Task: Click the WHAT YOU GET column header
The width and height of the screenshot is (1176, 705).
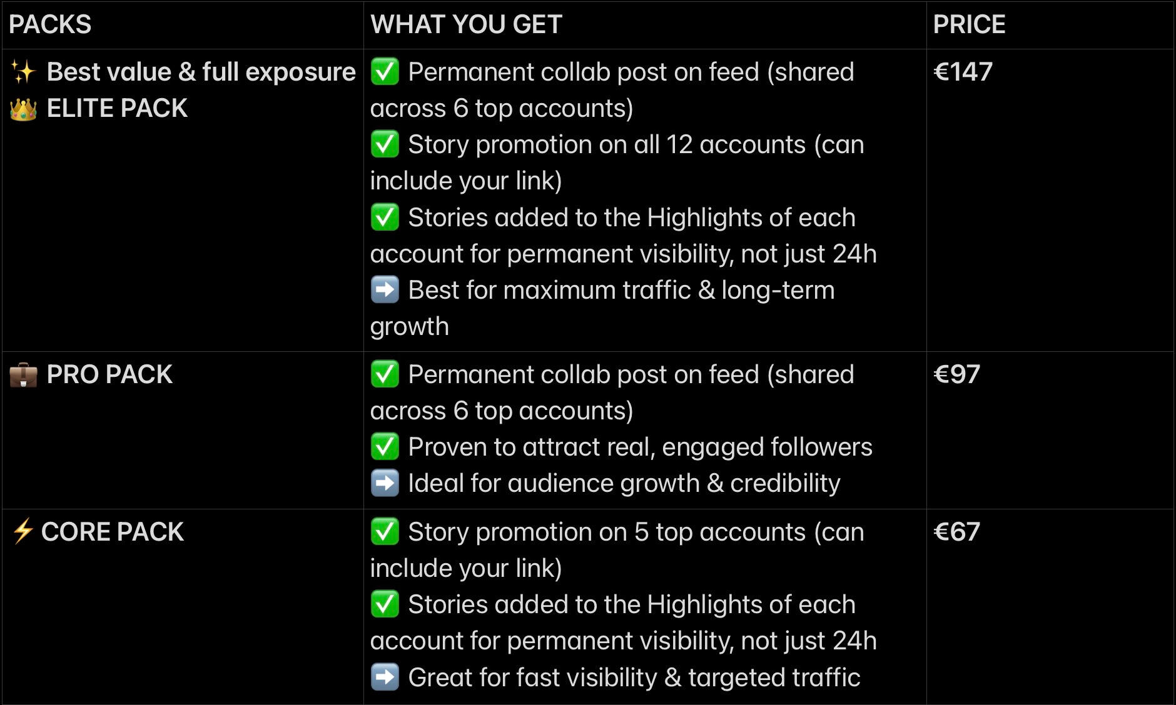Action: pos(466,25)
